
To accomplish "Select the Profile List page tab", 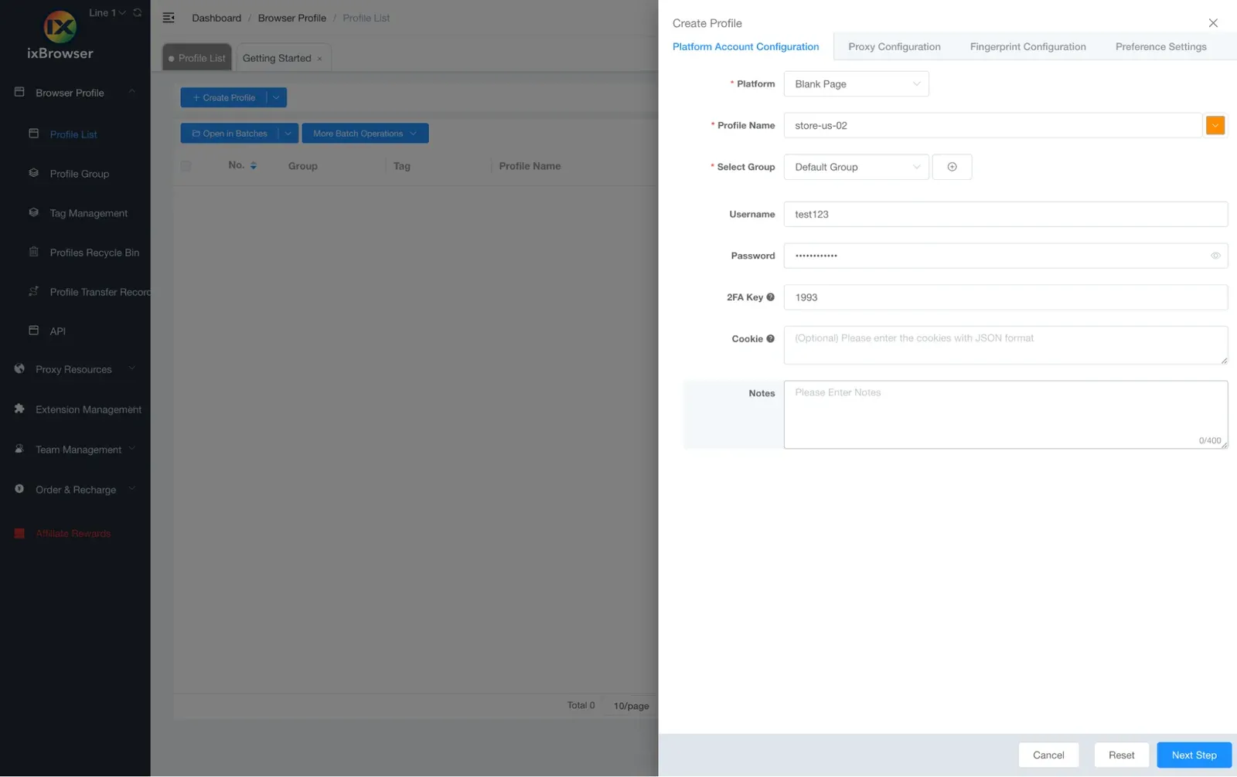I will pyautogui.click(x=197, y=58).
